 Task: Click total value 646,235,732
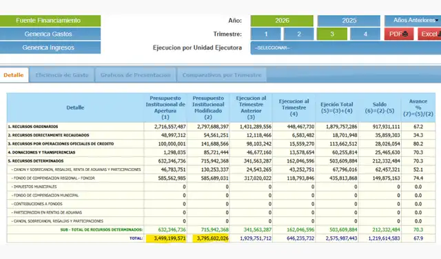300,238
